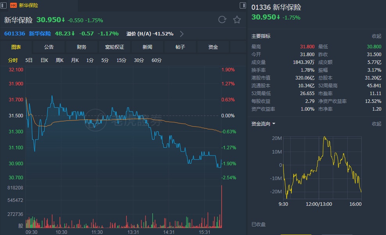Select the 5日 chart period

29,60
